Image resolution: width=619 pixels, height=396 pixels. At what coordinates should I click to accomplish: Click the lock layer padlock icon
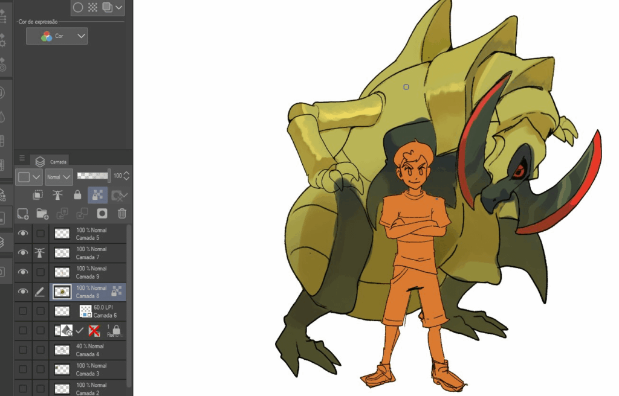[77, 195]
